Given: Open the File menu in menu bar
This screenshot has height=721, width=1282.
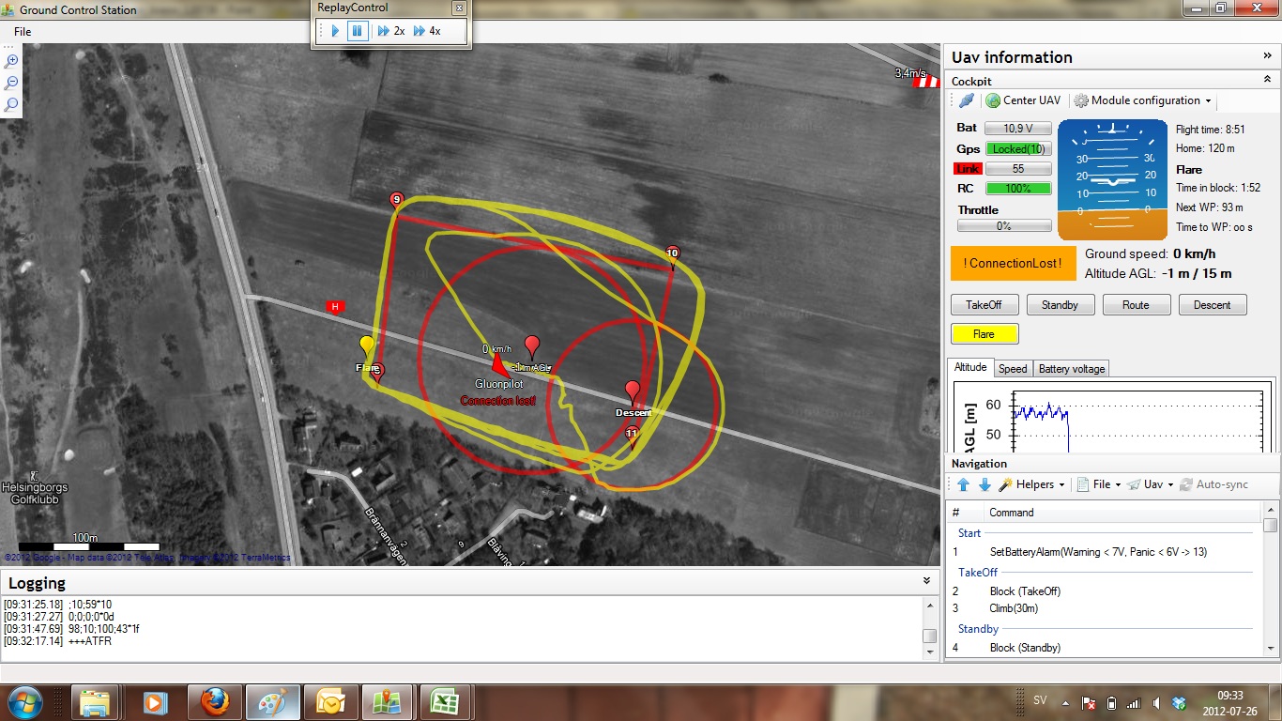Looking at the screenshot, I should [x=23, y=32].
